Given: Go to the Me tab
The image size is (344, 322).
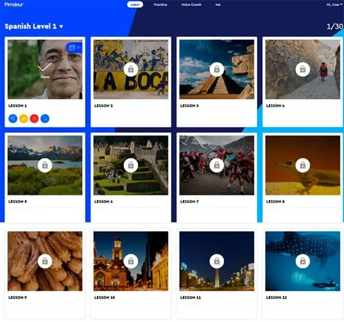Looking at the screenshot, I should 218,5.
